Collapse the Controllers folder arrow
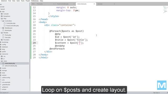This screenshot has height=94, width=168. click(x=1, y=21)
